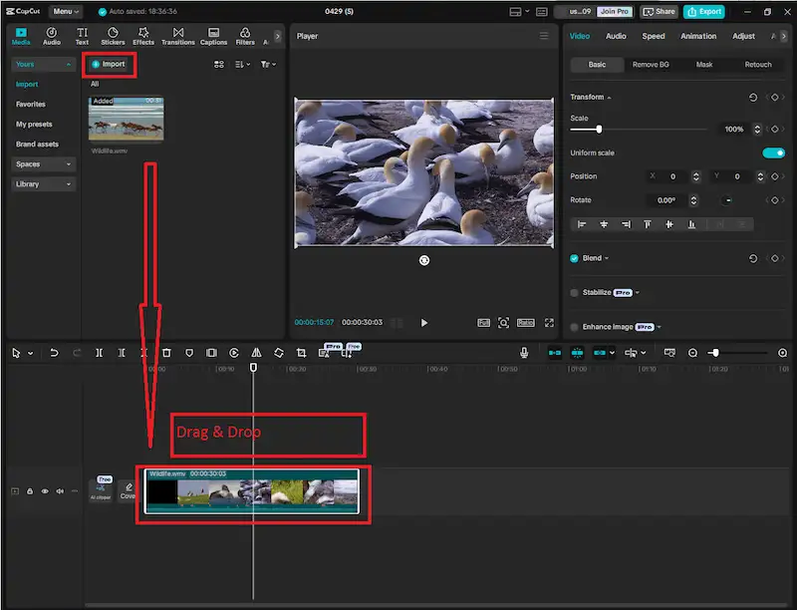This screenshot has height=610, width=797.
Task: Enable the Stabilize checkbox
Action: click(x=575, y=293)
